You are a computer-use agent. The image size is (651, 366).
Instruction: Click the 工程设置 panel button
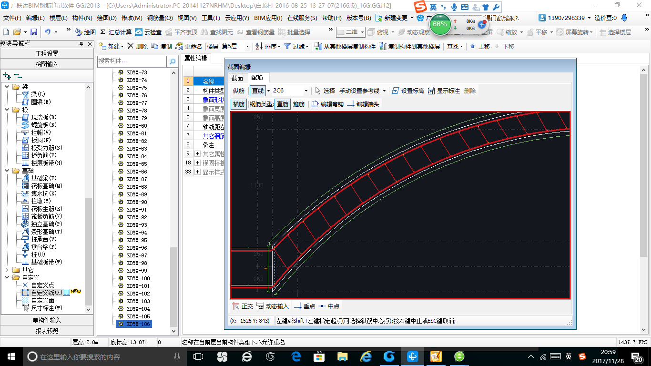coord(47,53)
